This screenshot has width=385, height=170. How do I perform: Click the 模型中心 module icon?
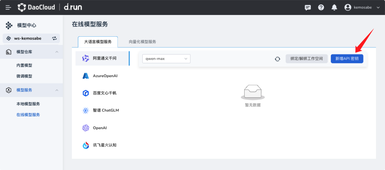(9, 25)
